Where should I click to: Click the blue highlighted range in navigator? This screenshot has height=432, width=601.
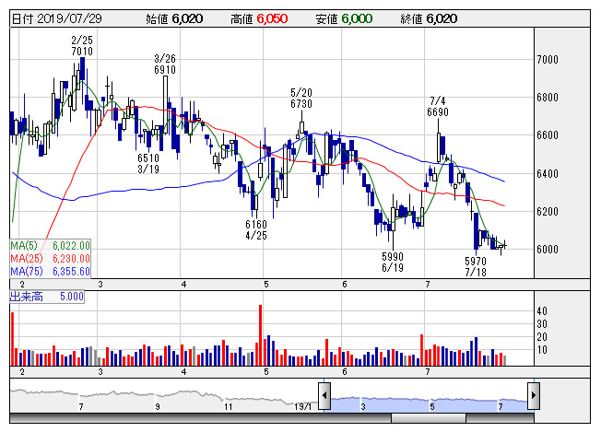(429, 404)
